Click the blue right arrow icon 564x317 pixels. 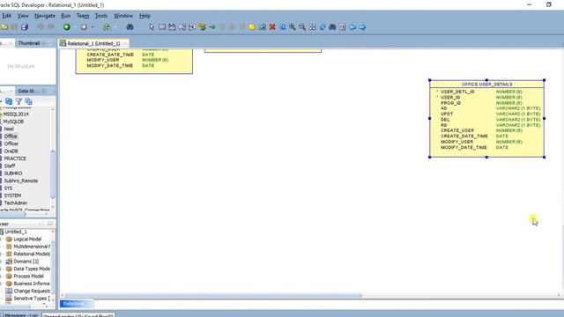[x=362, y=27]
